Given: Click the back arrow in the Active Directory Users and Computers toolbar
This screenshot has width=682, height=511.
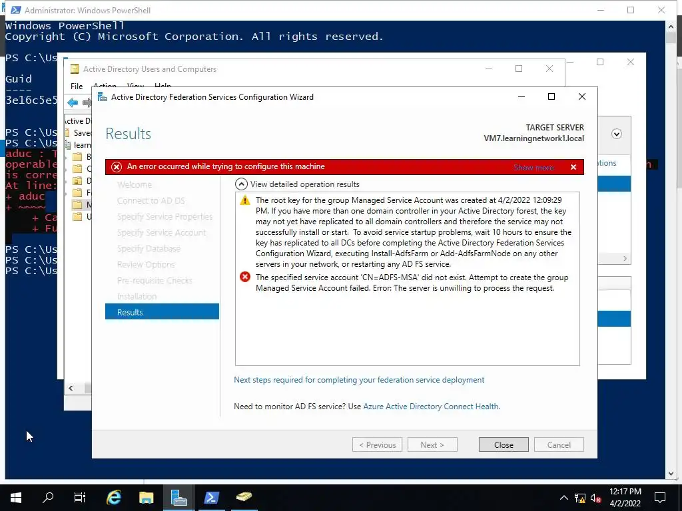Looking at the screenshot, I should coord(73,103).
